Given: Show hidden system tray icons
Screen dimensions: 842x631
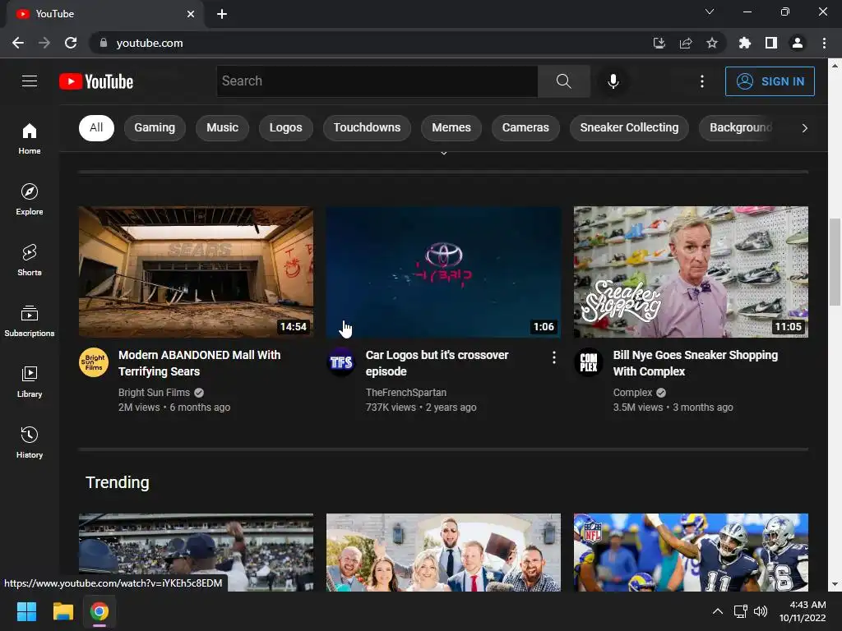Looking at the screenshot, I should point(717,611).
